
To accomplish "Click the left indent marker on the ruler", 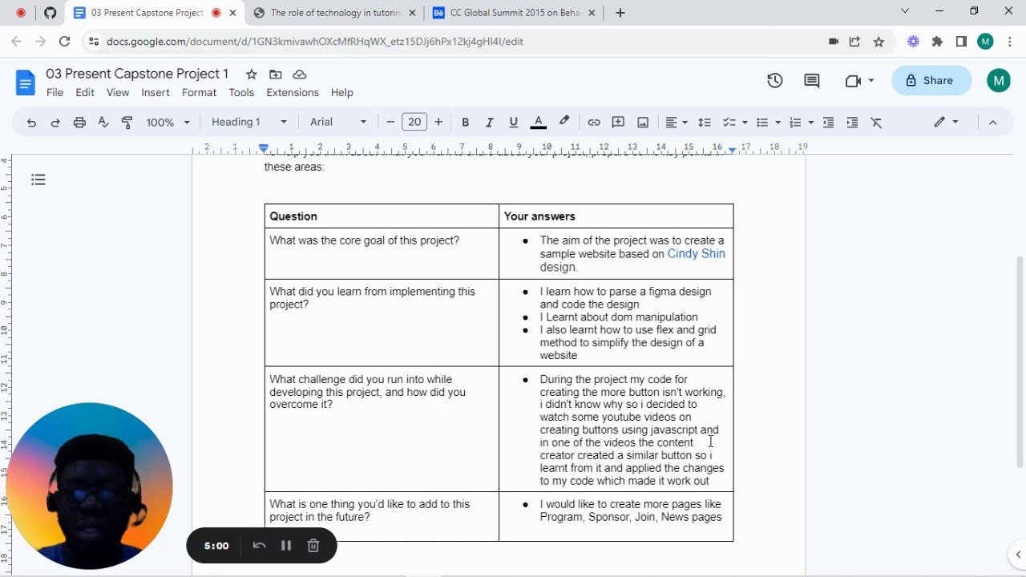I will click(264, 149).
